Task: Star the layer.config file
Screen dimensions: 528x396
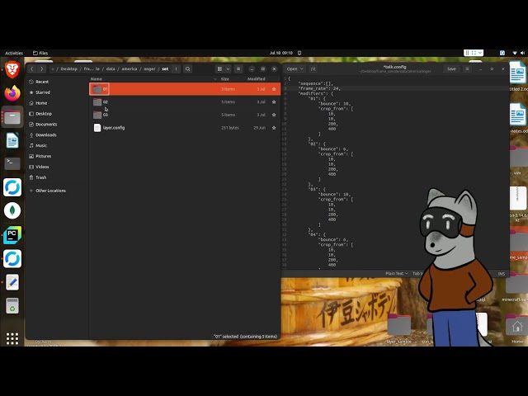Action: click(274, 128)
